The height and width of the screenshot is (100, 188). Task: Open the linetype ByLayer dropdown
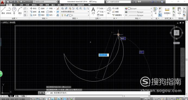[x=140, y=15]
